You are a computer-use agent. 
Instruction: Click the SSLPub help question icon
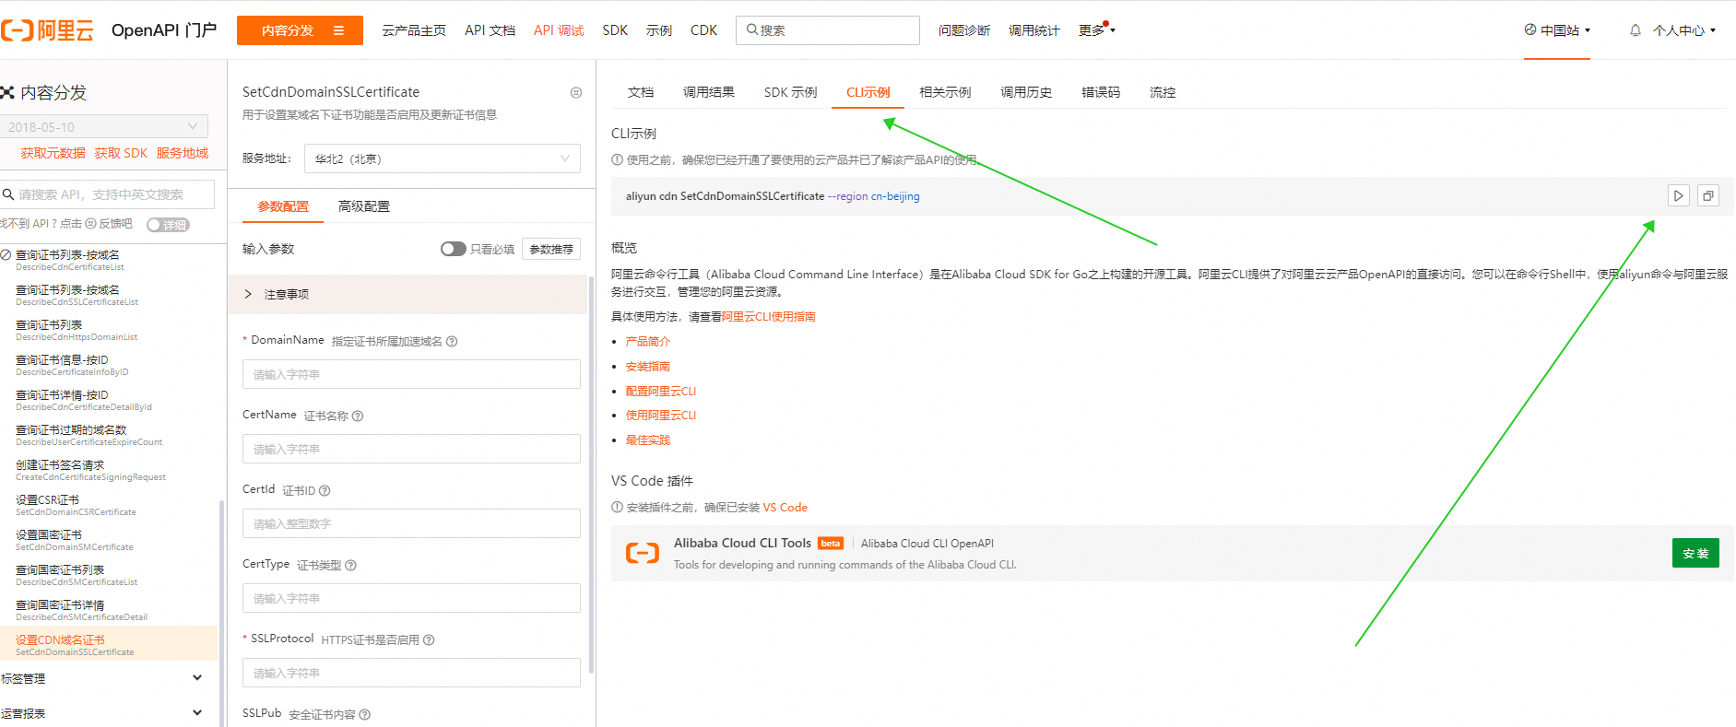[x=365, y=714]
